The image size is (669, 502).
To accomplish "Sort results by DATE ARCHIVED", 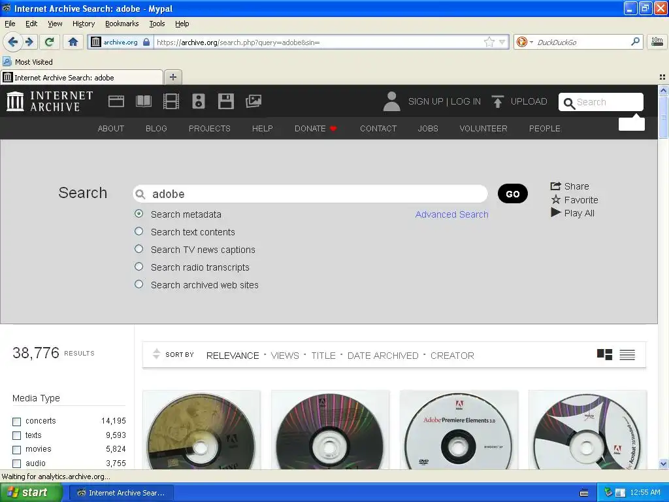I will pos(383,356).
